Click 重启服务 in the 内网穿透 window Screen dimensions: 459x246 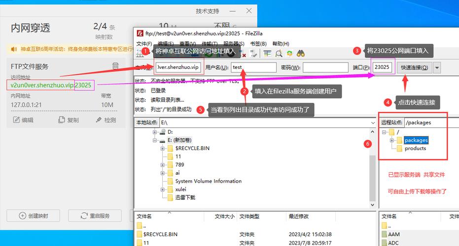pyautogui.click(x=95, y=215)
